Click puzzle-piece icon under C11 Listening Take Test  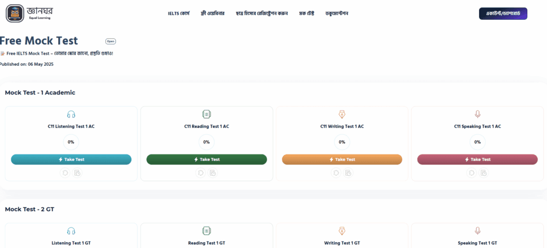click(x=65, y=173)
